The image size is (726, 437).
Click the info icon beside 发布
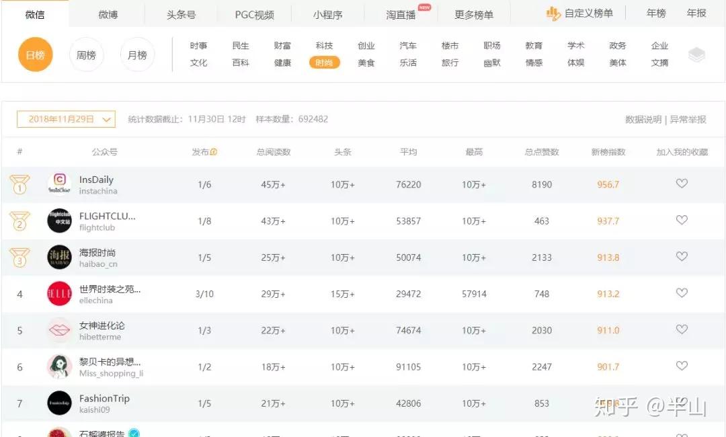(214, 152)
